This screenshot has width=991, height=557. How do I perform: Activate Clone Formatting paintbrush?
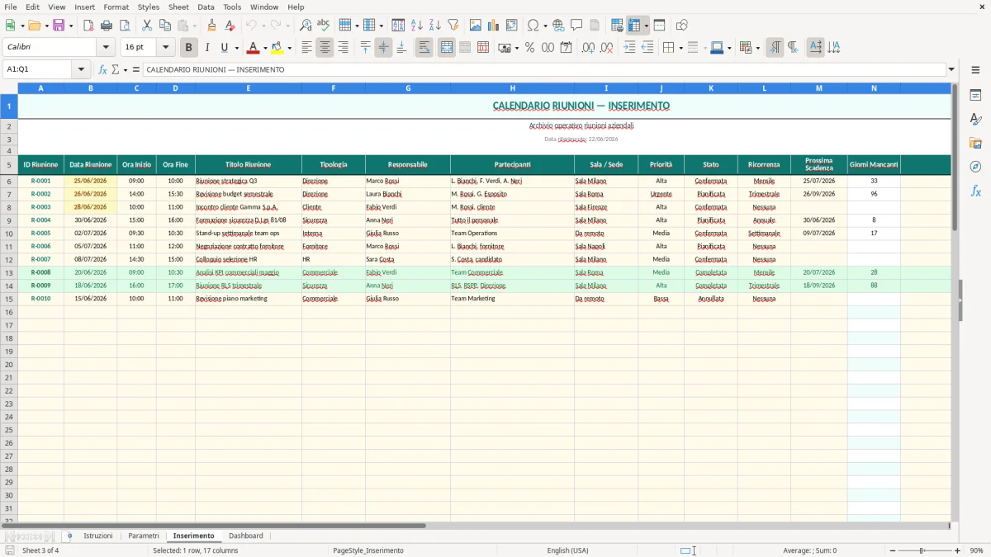coord(212,26)
